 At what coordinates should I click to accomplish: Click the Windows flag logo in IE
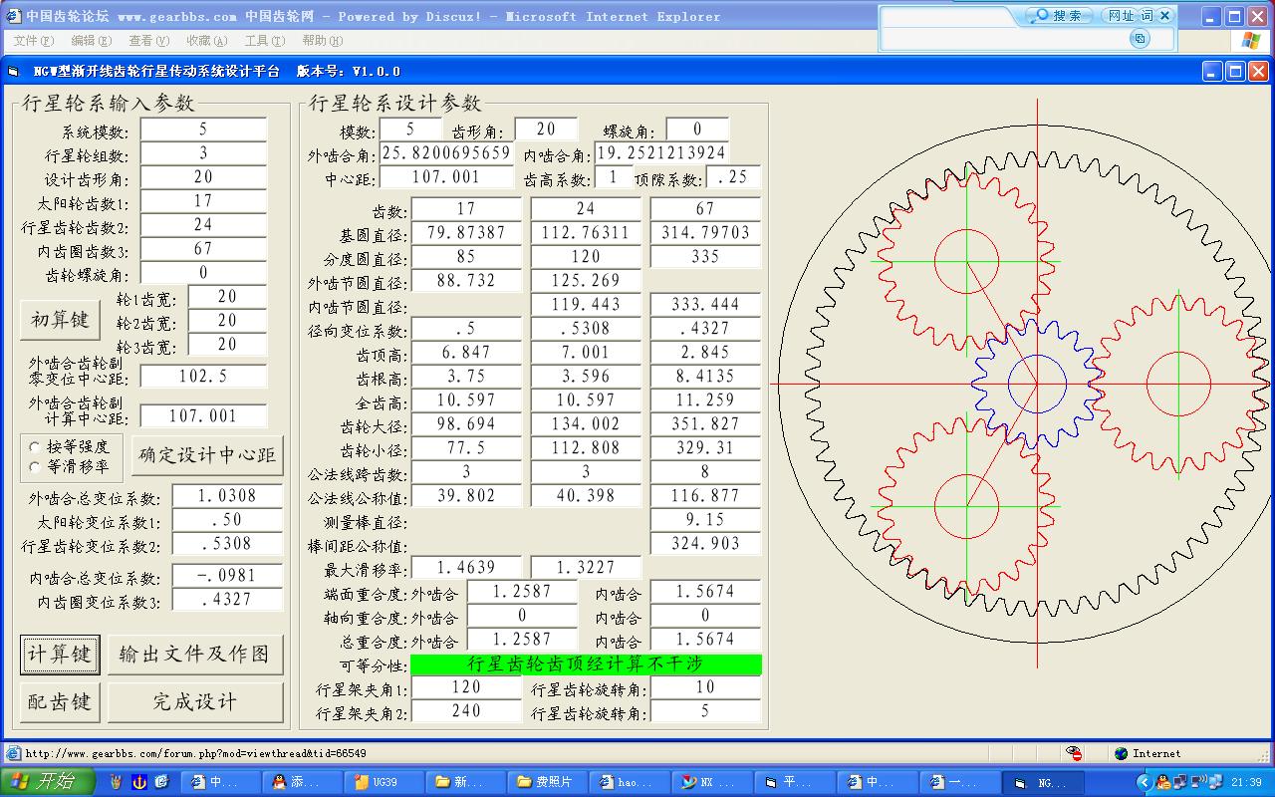(x=1251, y=40)
